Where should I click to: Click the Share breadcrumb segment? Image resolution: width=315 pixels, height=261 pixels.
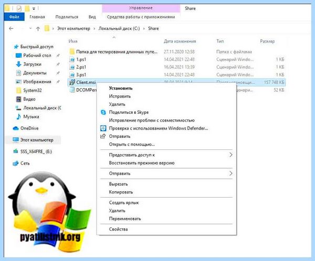[x=153, y=28]
